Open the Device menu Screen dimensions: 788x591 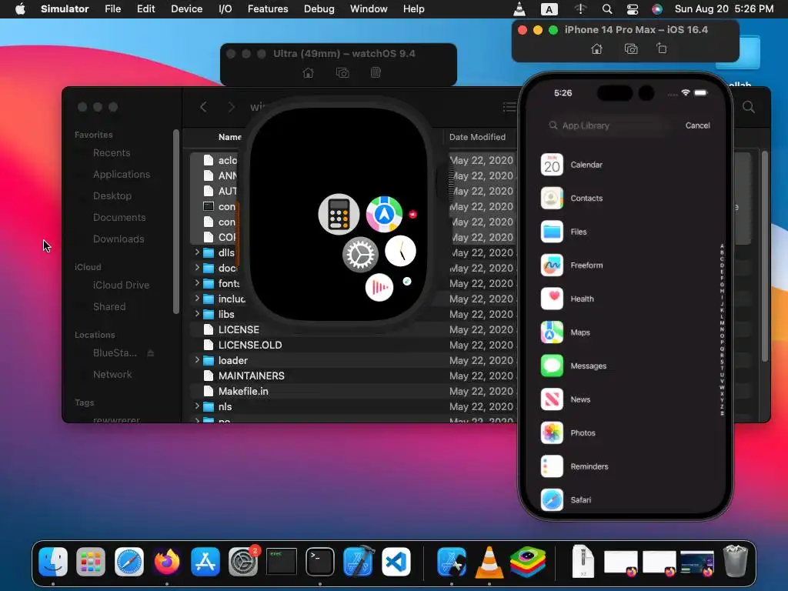click(186, 9)
